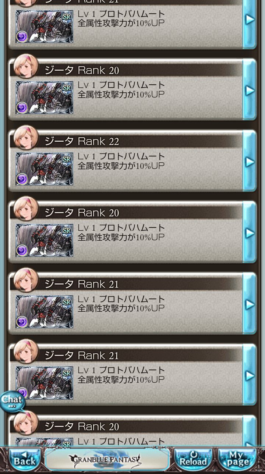Tap the summon thumbnail on the Rank 21 entry above the Chat bubble
This screenshot has height=474, width=265.
(x=44, y=383)
